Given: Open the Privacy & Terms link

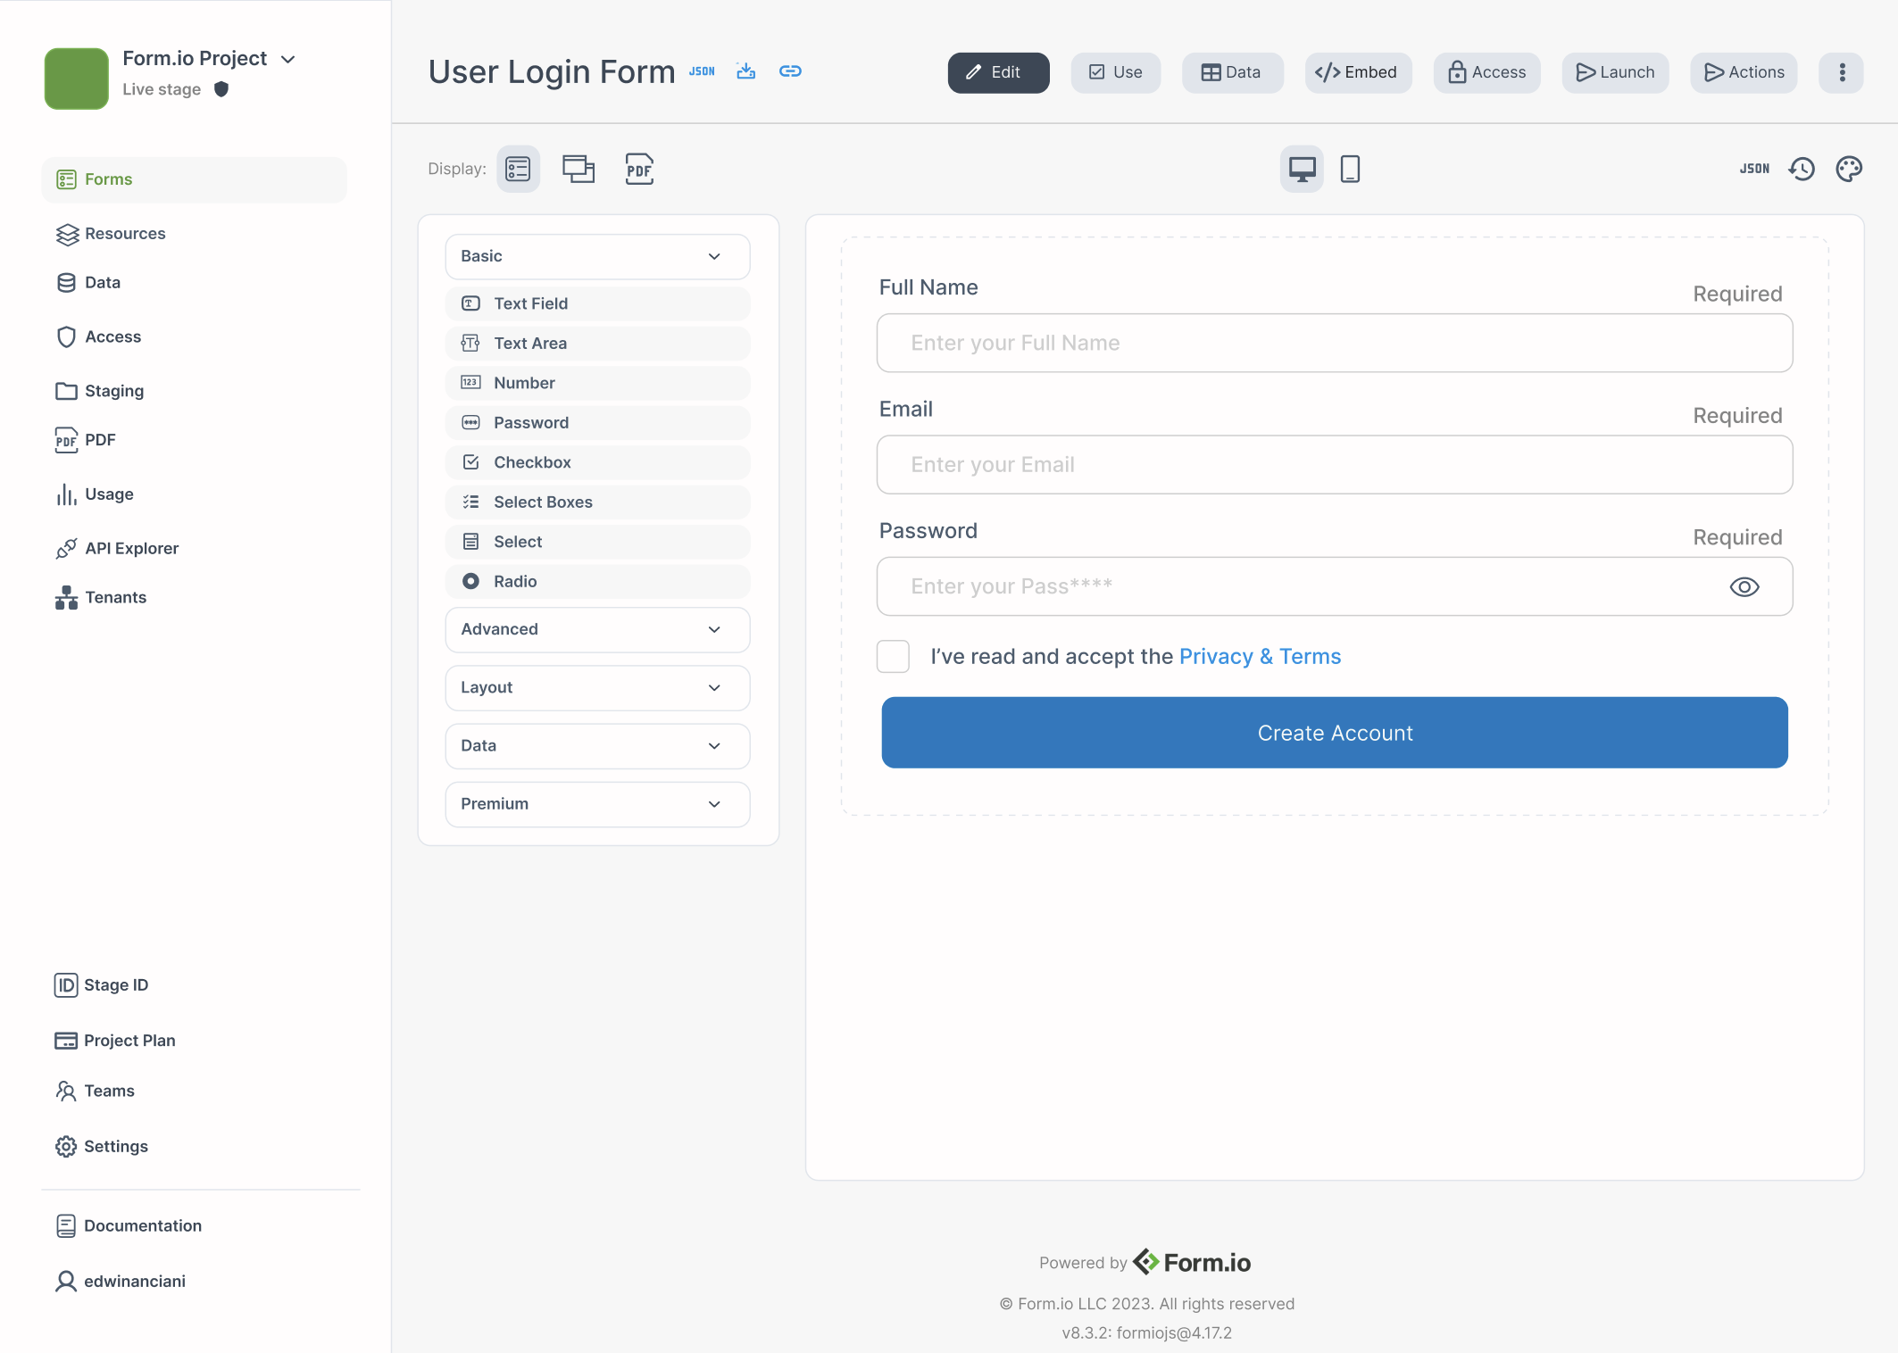Looking at the screenshot, I should (1260, 656).
